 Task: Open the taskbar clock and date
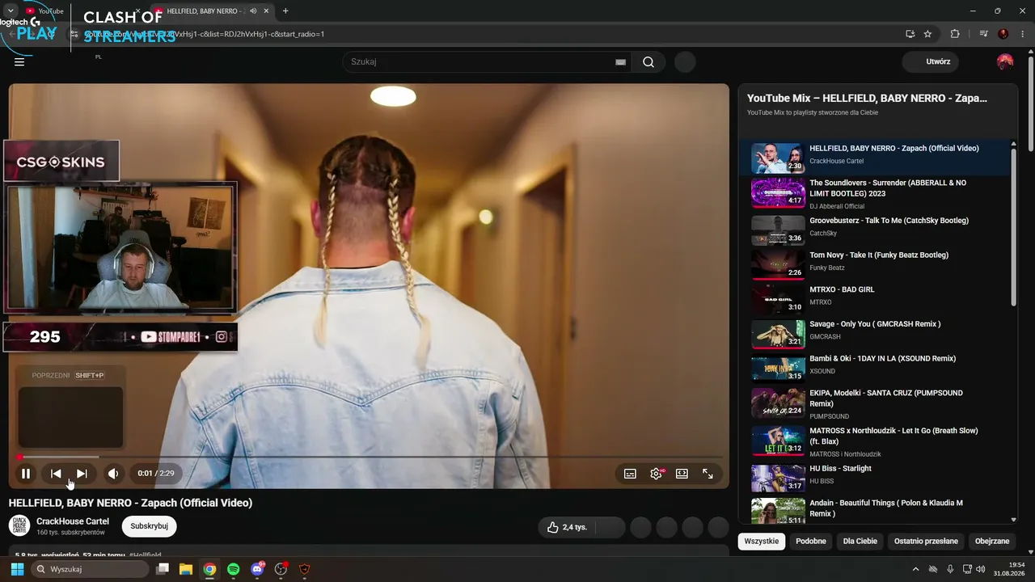(1009, 569)
